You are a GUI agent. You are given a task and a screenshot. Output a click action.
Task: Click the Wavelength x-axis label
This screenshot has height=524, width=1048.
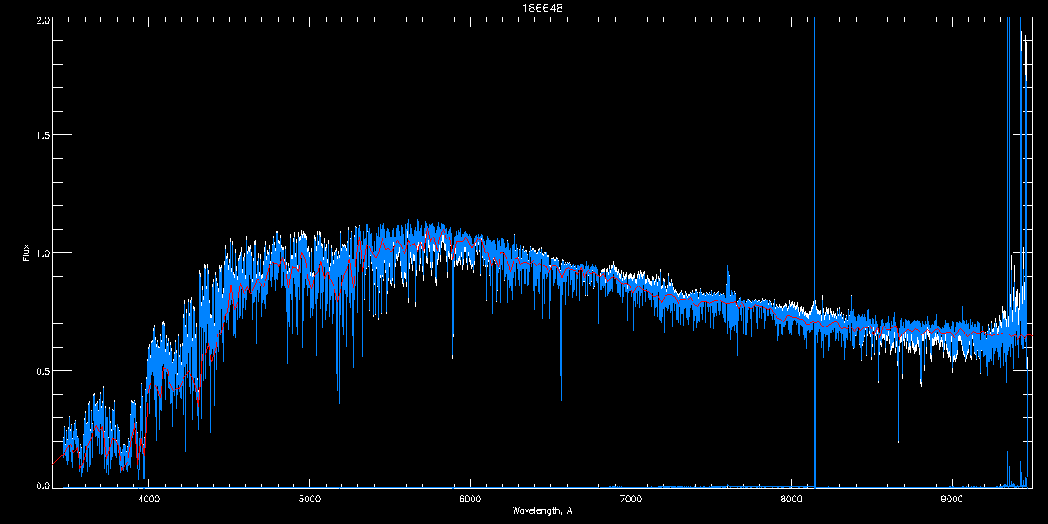(542, 510)
